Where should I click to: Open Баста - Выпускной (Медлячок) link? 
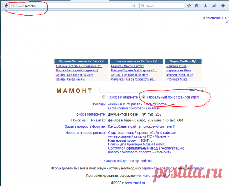[x=77, y=70]
